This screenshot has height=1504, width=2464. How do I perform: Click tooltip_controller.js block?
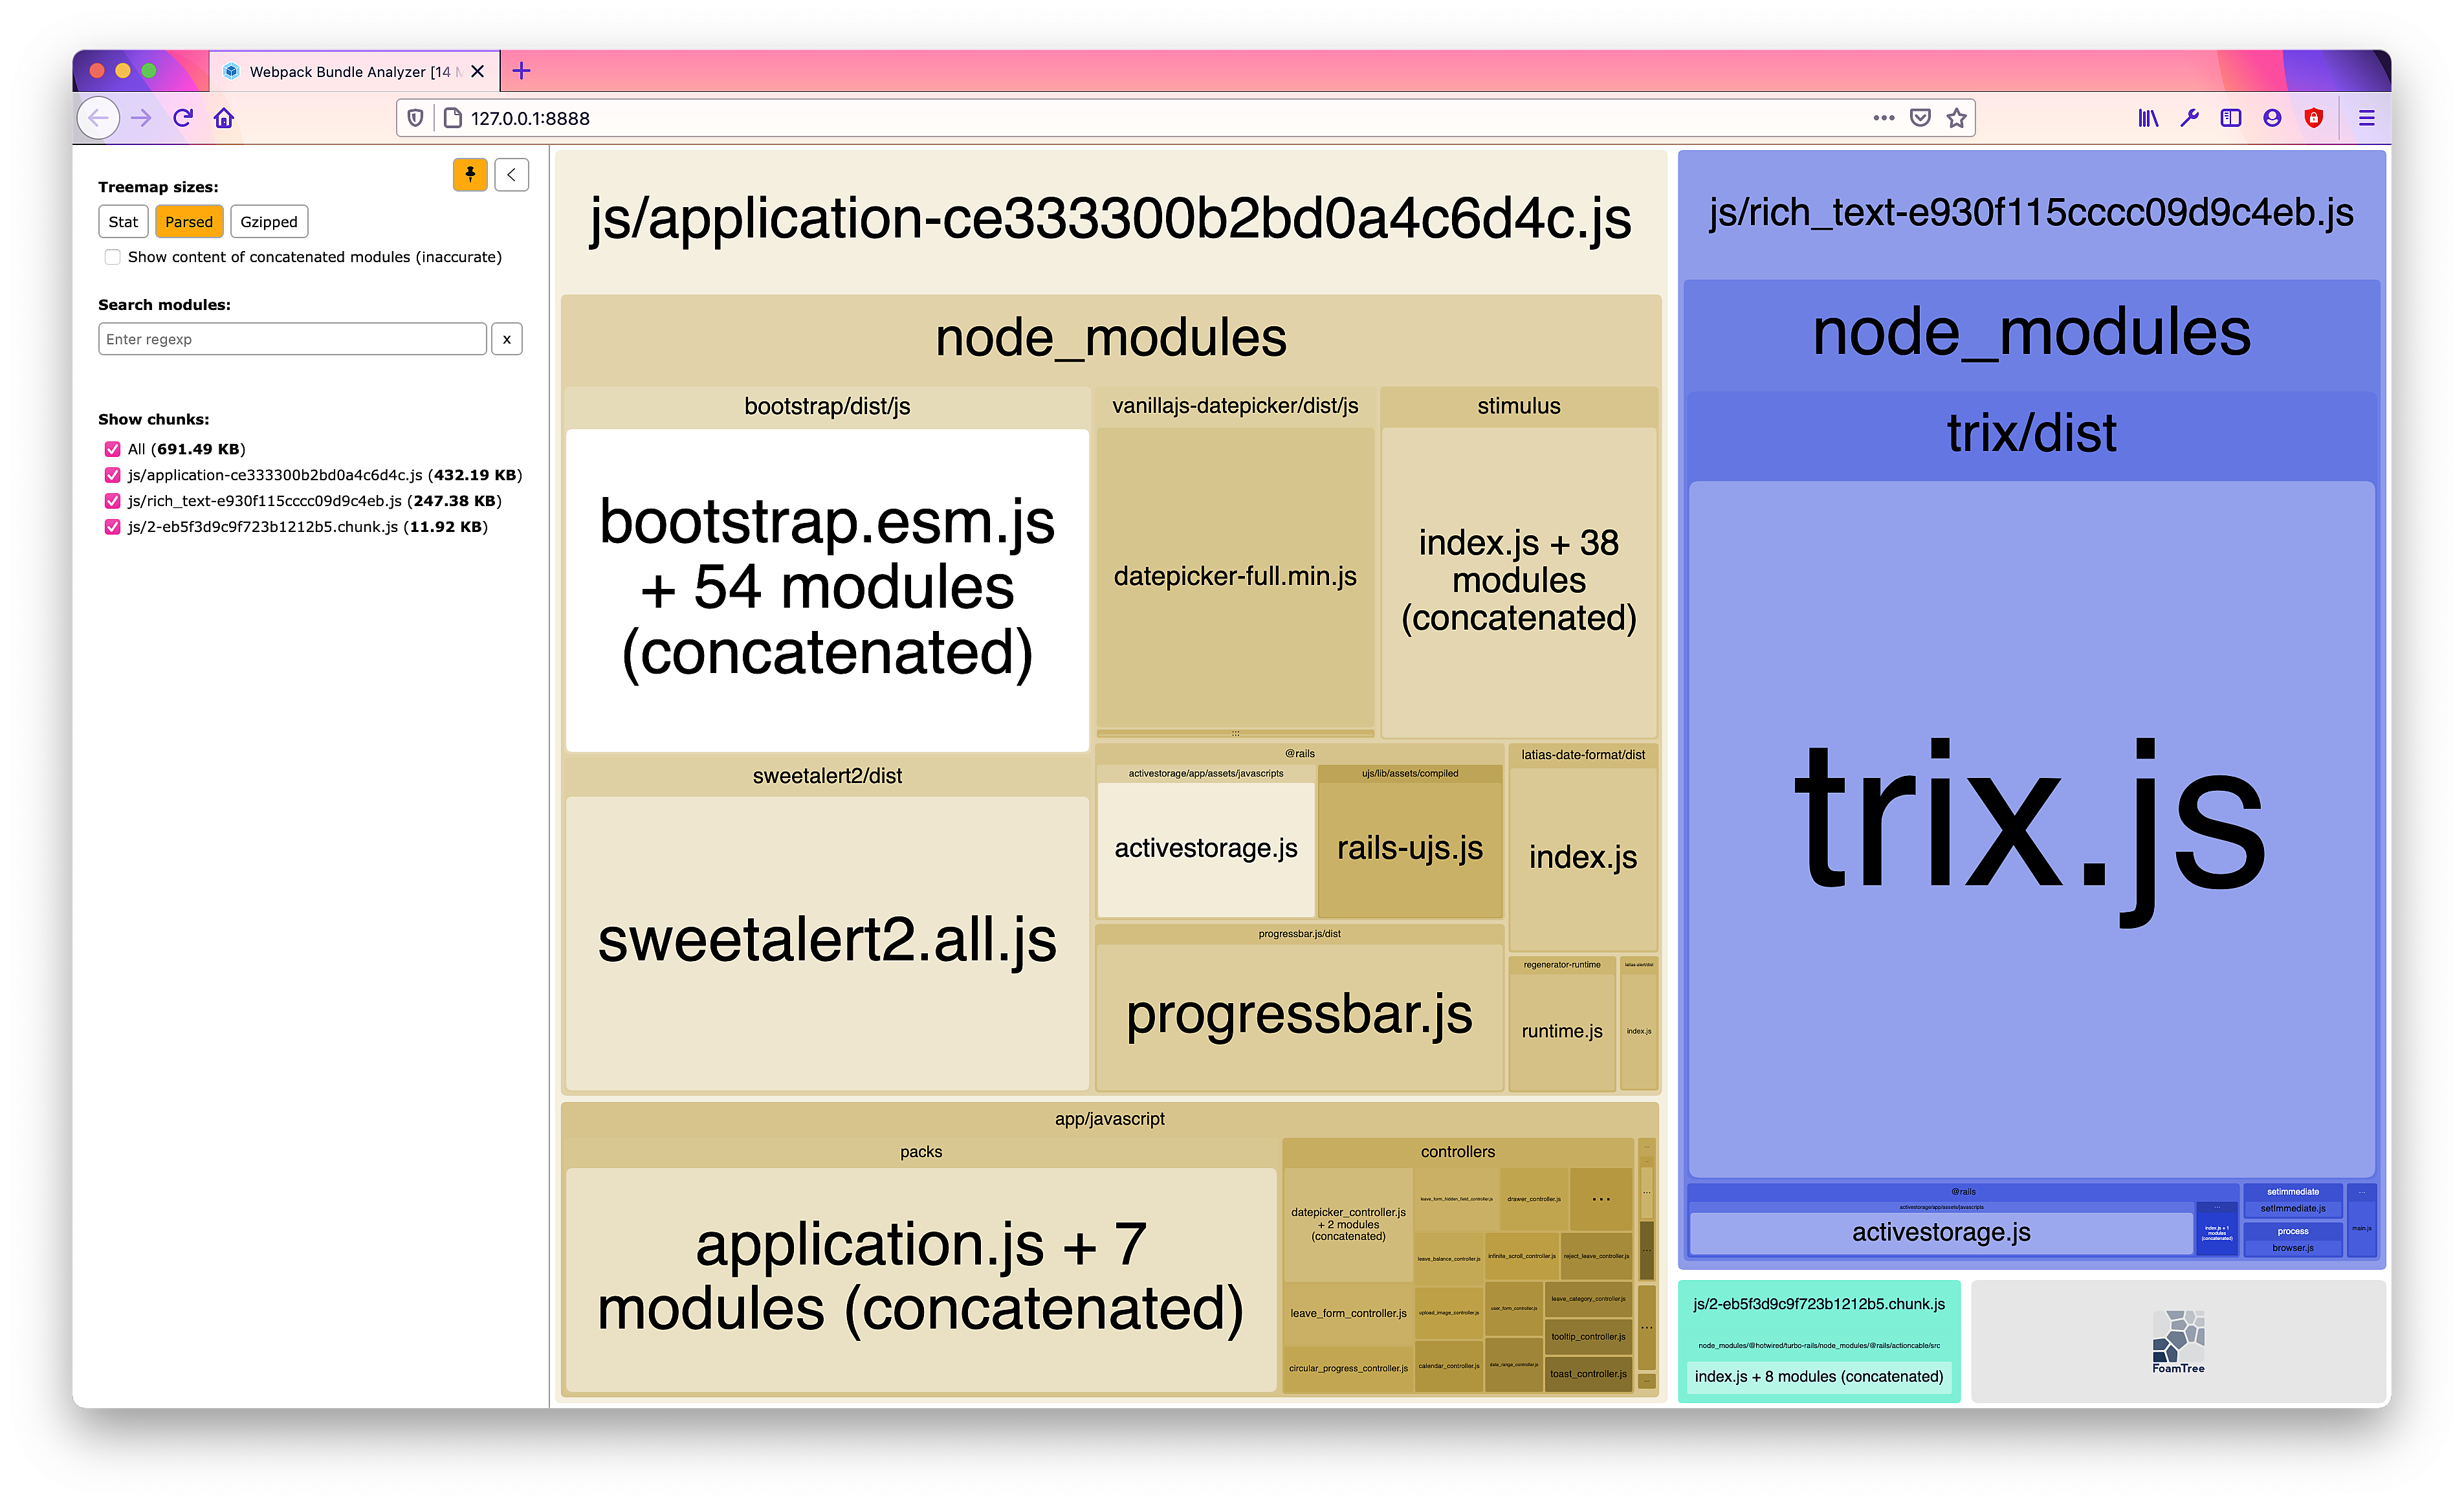tap(1588, 1337)
